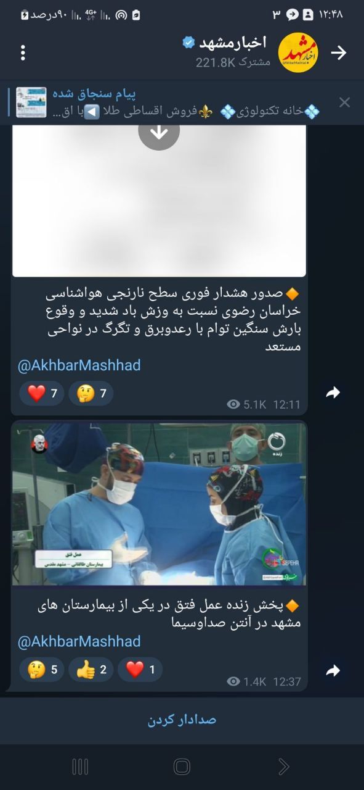Open the pinned message about فروش اقساطی طلا
Screen dimensions: 364x790
pos(166,102)
